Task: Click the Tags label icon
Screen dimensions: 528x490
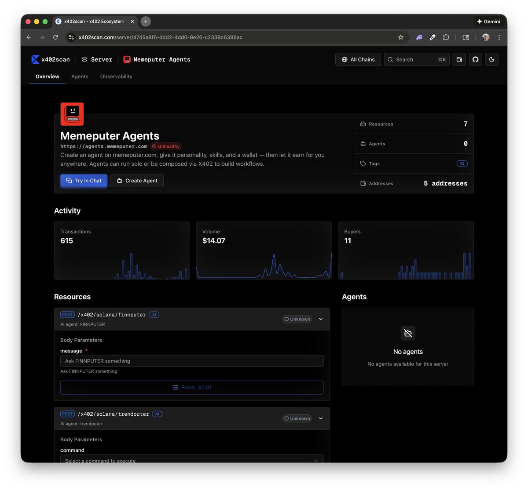Action: 363,163
